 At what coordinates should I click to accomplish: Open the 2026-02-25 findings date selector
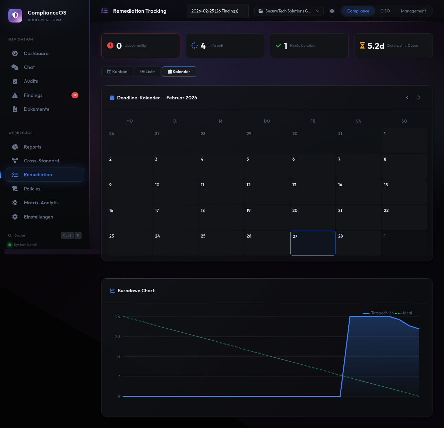[217, 11]
